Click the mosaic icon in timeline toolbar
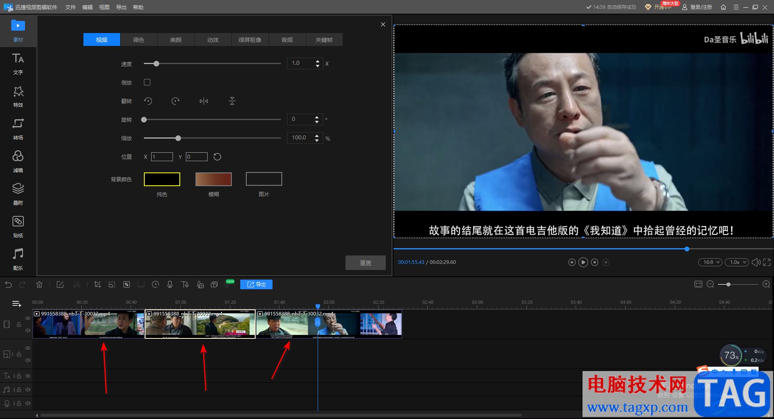This screenshot has width=774, height=419. click(127, 284)
